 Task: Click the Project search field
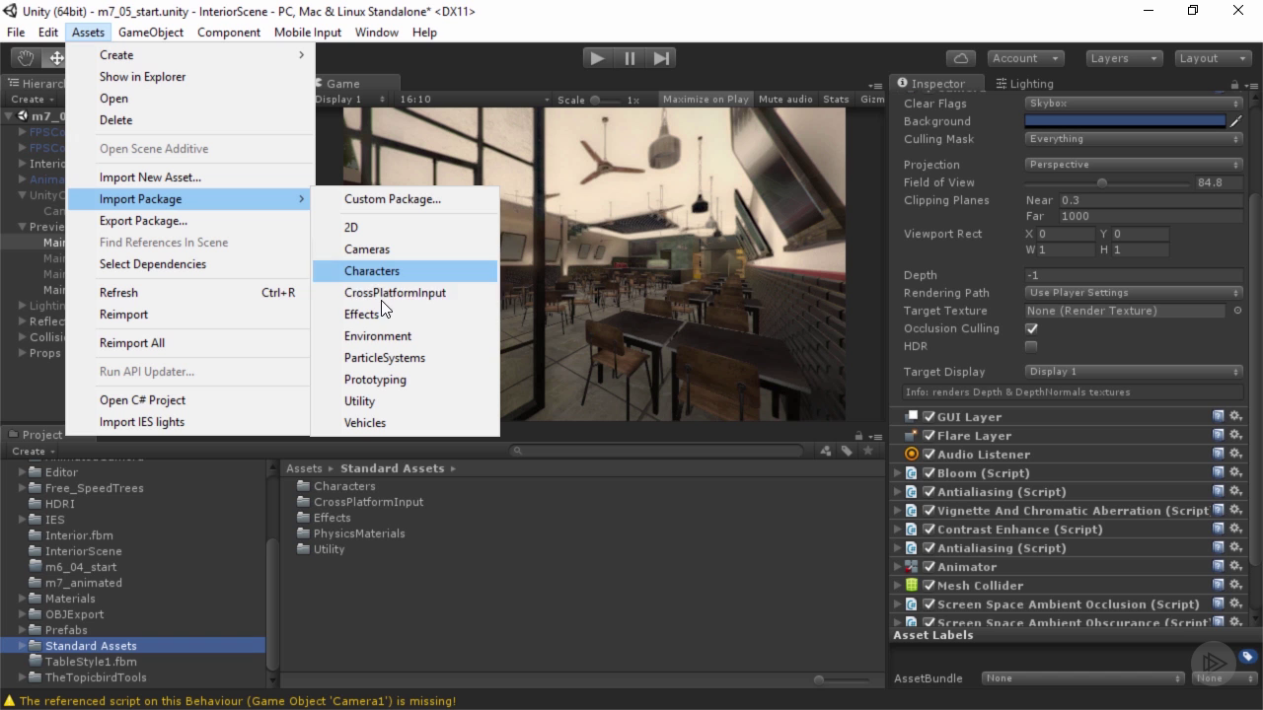pyautogui.click(x=657, y=451)
